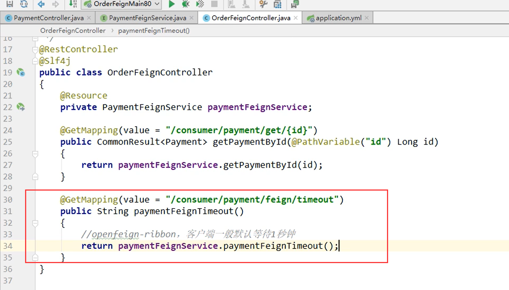Run with Coverage using the dotted icon

[x=199, y=4]
